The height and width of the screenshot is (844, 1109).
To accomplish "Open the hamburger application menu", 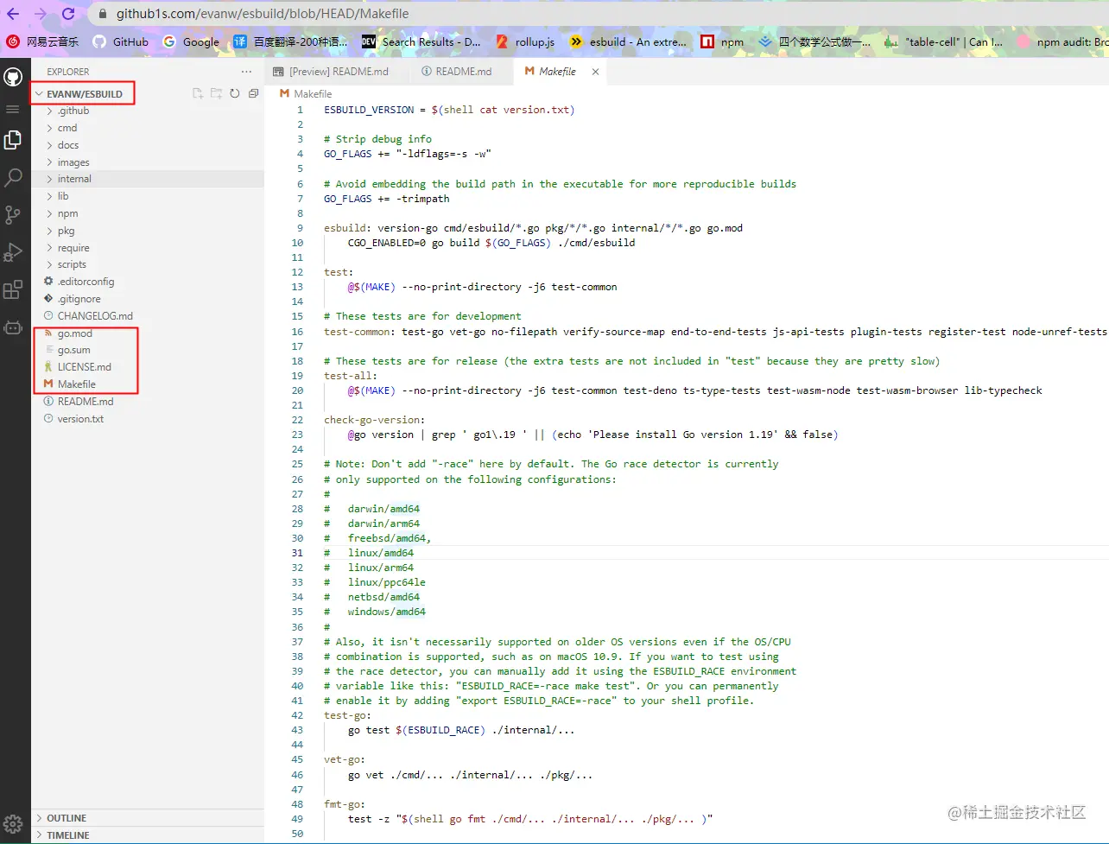I will coord(13,109).
